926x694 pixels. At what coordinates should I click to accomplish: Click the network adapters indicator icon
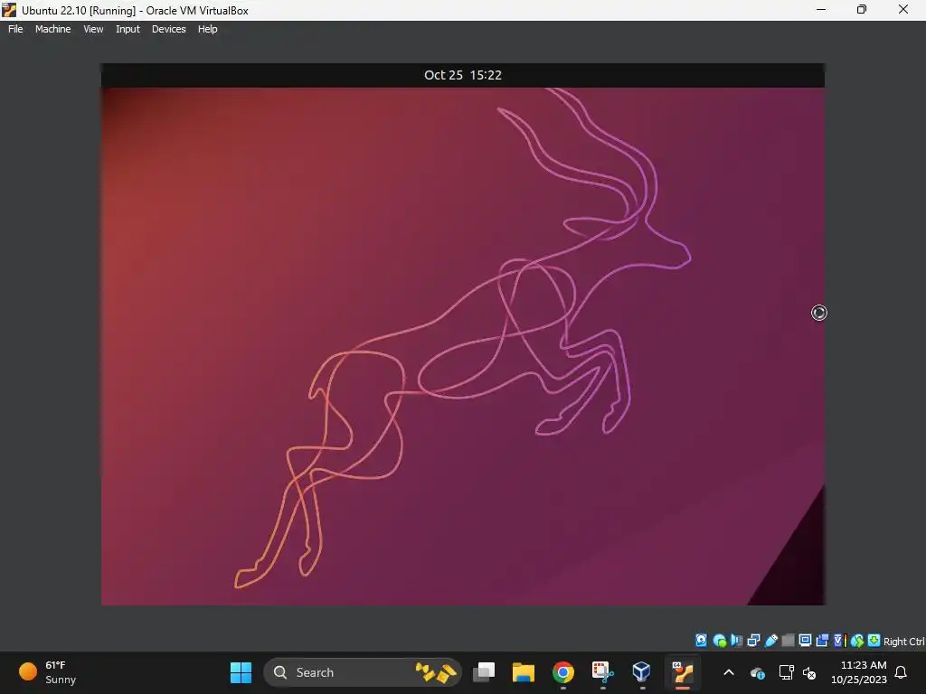pyautogui.click(x=753, y=641)
